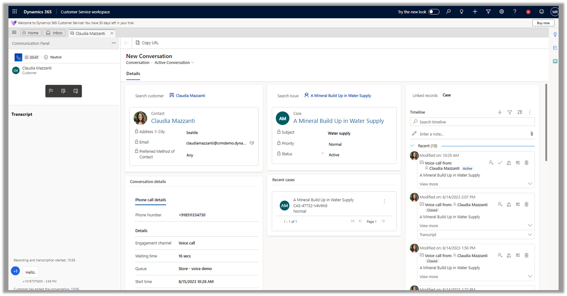
Task: Click the search magnifier in the top bar
Action: coord(448,12)
